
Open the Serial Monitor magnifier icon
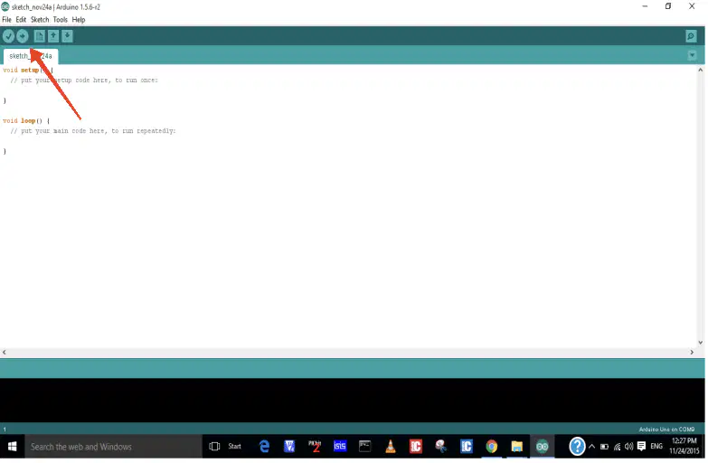pos(691,36)
